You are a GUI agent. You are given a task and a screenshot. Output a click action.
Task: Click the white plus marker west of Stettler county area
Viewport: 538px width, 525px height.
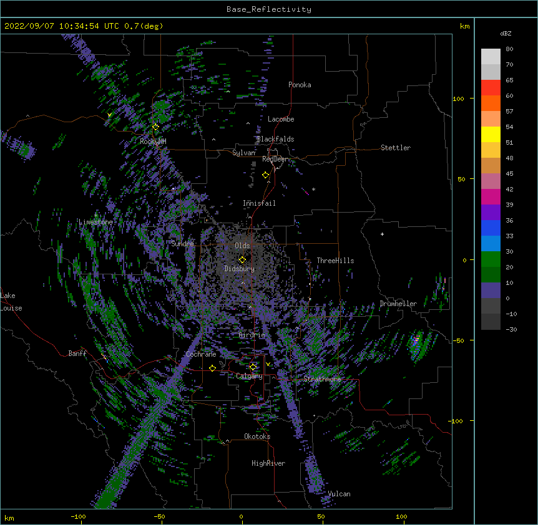[382, 234]
